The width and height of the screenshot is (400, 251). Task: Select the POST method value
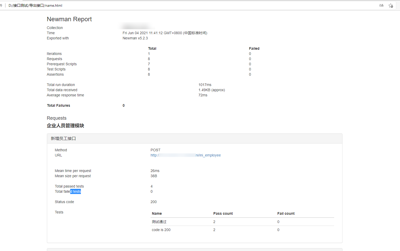(156, 150)
